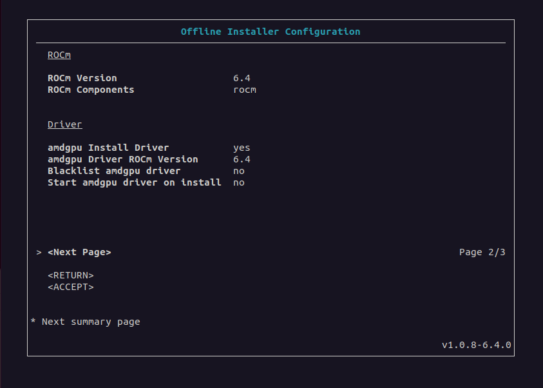Click the 6.4 value for amdgpu Driver version
Viewport: 543px width, 388px height.
242,159
